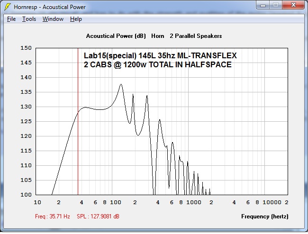Screen dimensions: 308x234
Task: Click the 'SPL : 127.9081 dB' readout
Action: click(98, 216)
